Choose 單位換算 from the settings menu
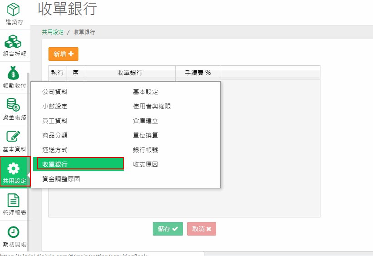Image resolution: width=373 pixels, height=256 pixels. 145,135
